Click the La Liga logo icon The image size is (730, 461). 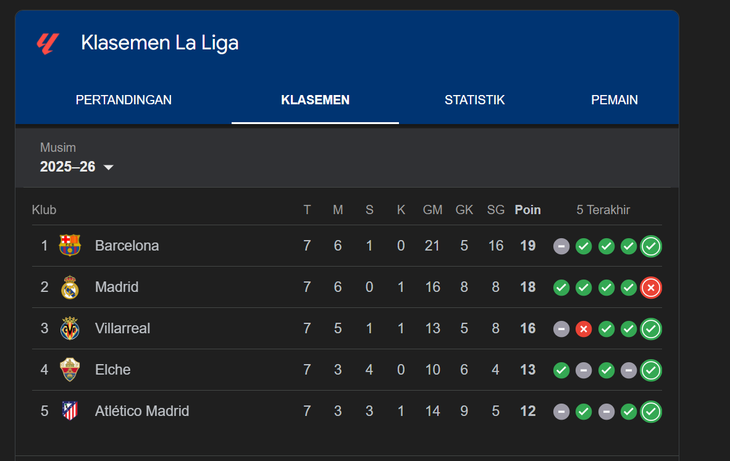pos(48,43)
